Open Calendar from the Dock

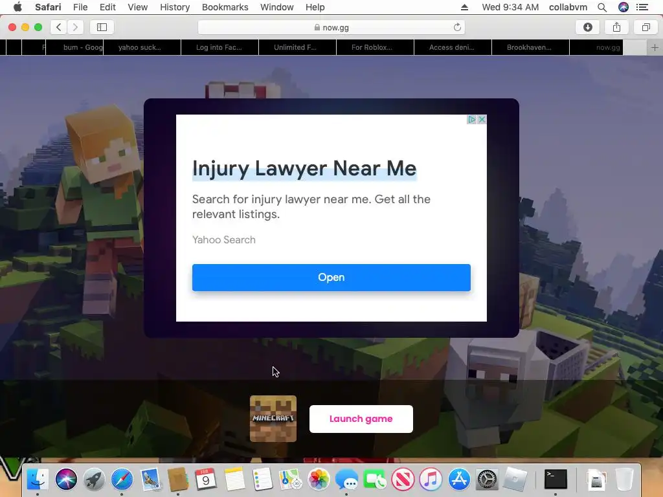tap(206, 480)
